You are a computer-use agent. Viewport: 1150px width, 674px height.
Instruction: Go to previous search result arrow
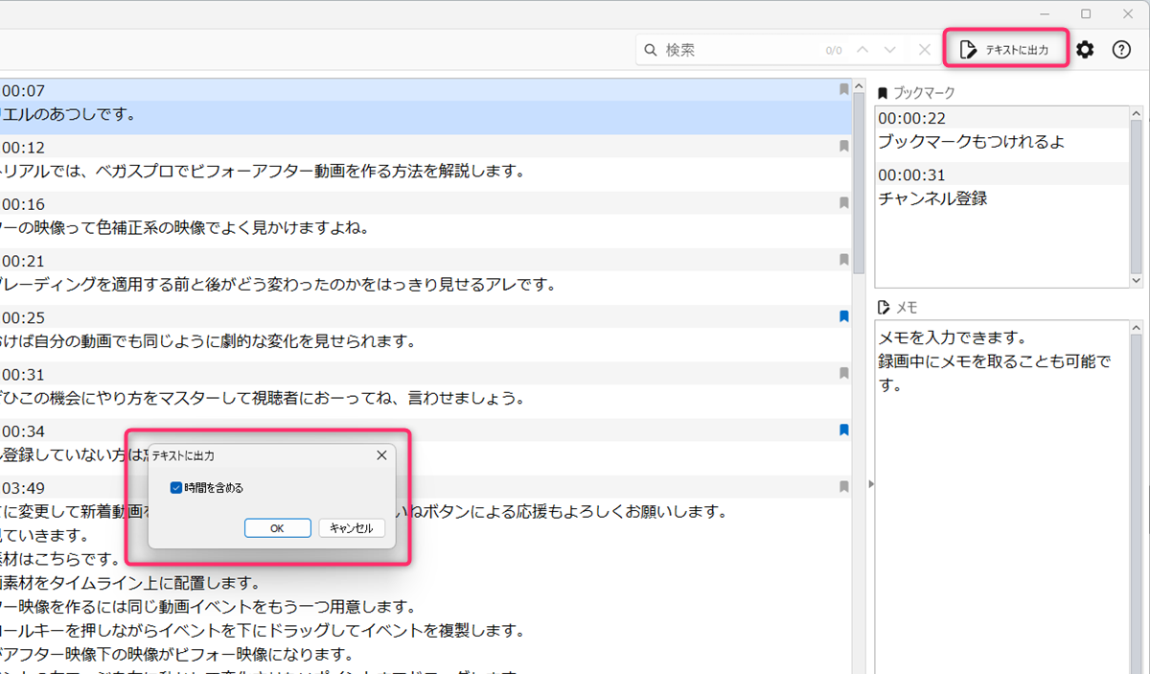[862, 50]
